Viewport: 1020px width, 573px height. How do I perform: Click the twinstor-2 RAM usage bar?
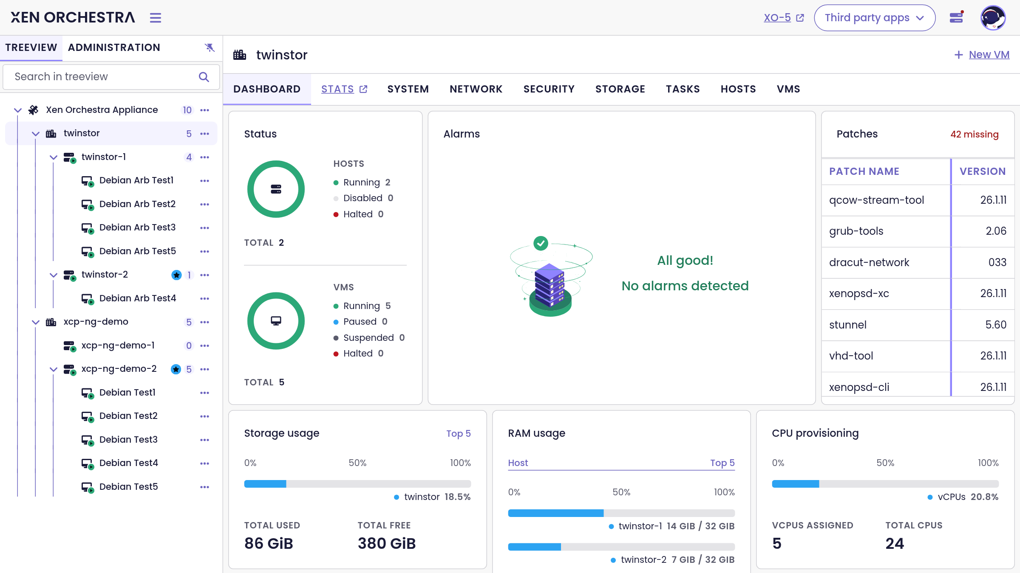(x=621, y=547)
